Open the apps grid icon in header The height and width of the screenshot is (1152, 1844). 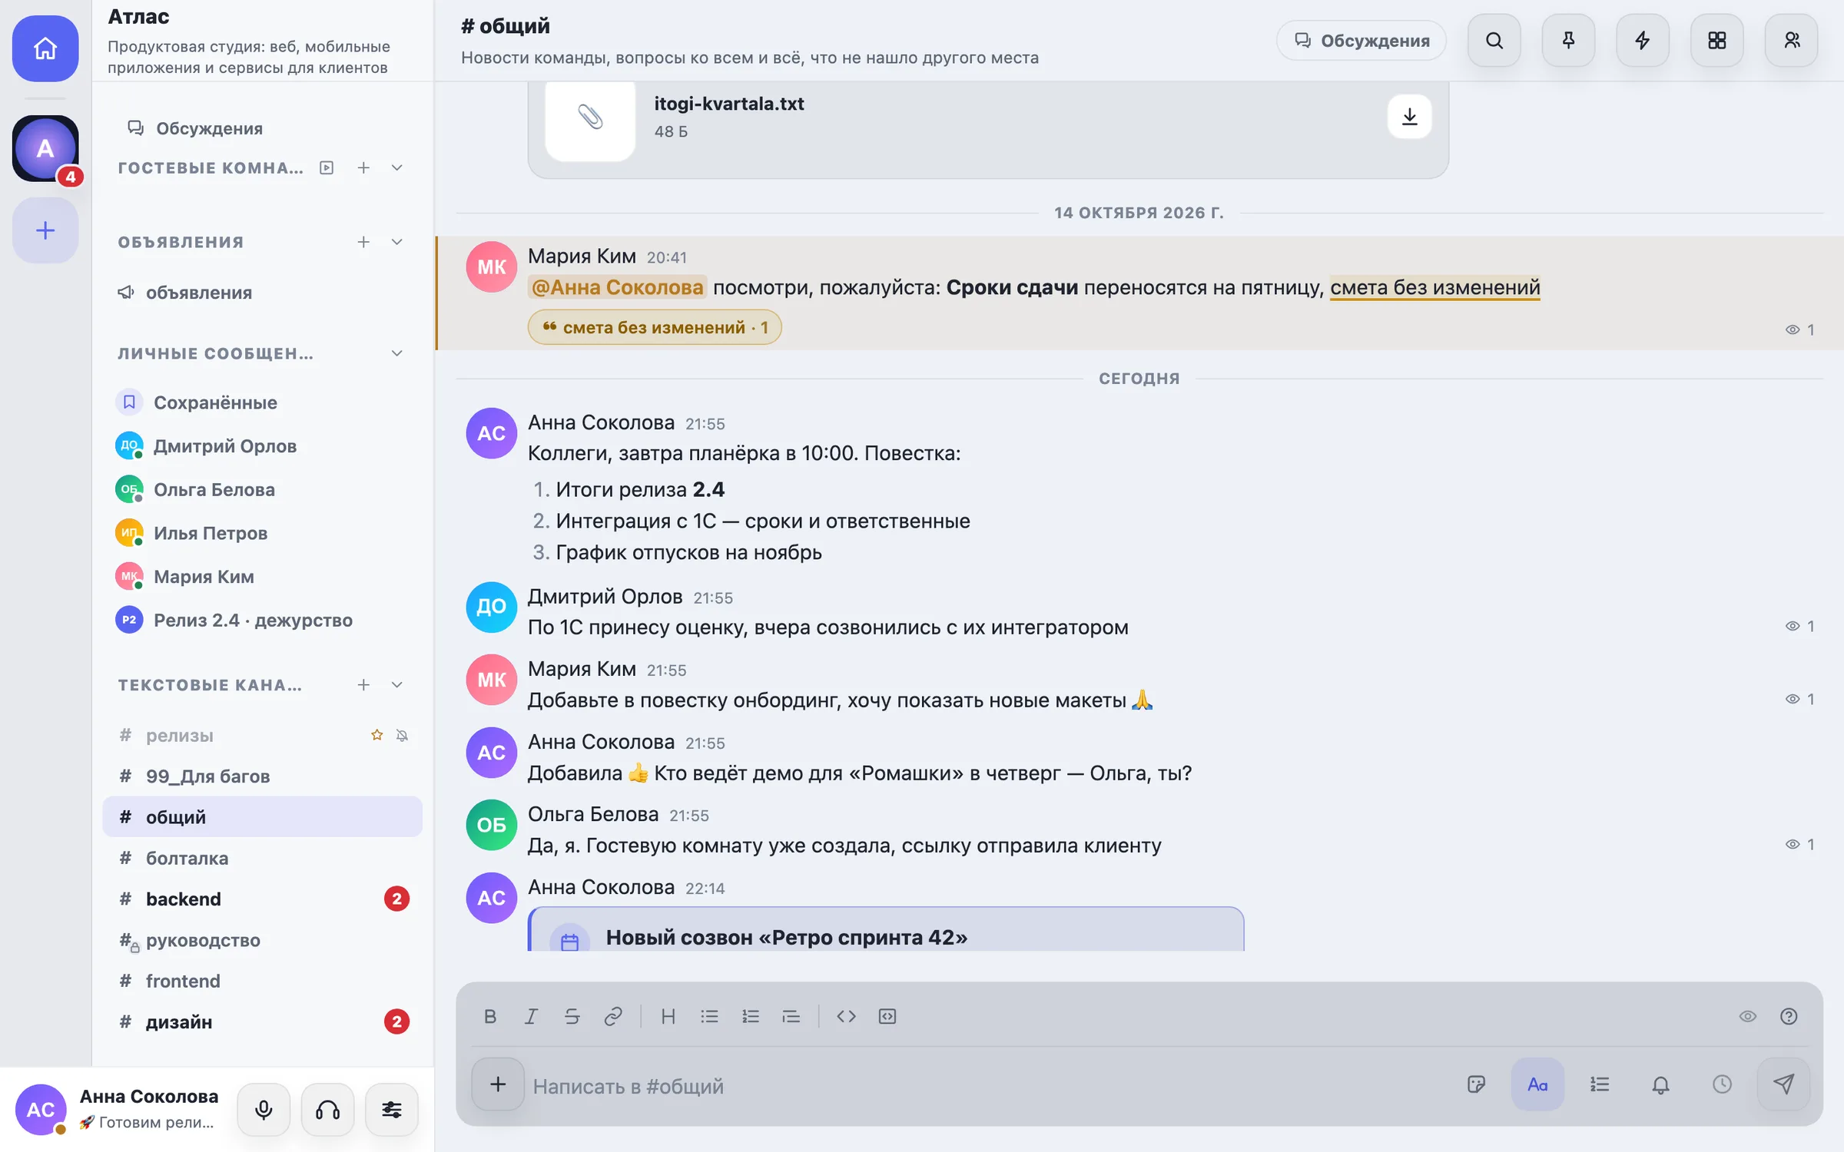point(1717,41)
